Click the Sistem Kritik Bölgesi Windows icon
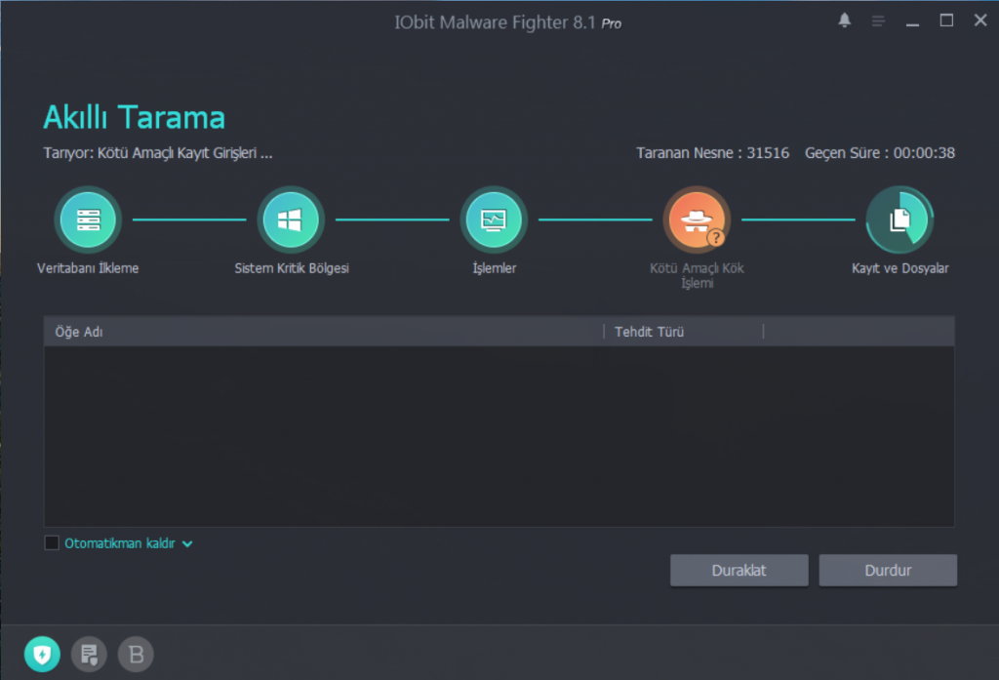 291,220
